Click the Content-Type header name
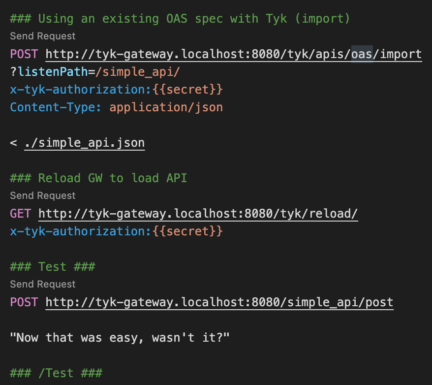This screenshot has width=432, height=385. [x=56, y=107]
